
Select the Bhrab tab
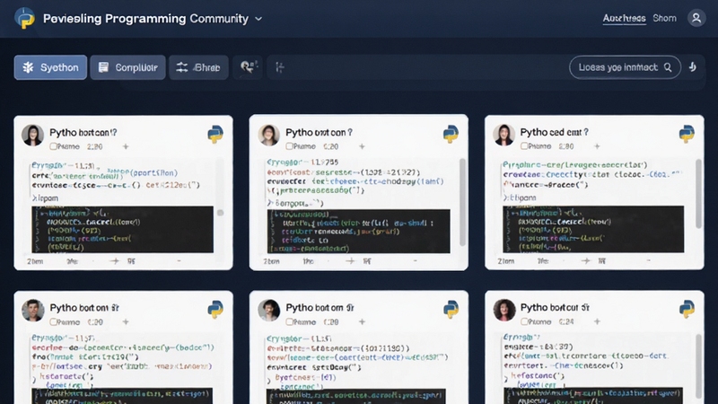pyautogui.click(x=198, y=67)
